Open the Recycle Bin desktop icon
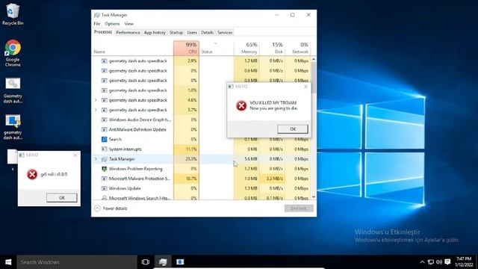The image size is (478, 269). coord(13,13)
